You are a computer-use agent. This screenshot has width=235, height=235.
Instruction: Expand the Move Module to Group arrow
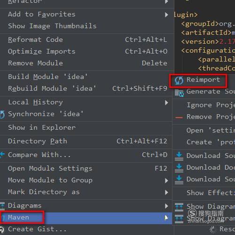[x=166, y=180]
